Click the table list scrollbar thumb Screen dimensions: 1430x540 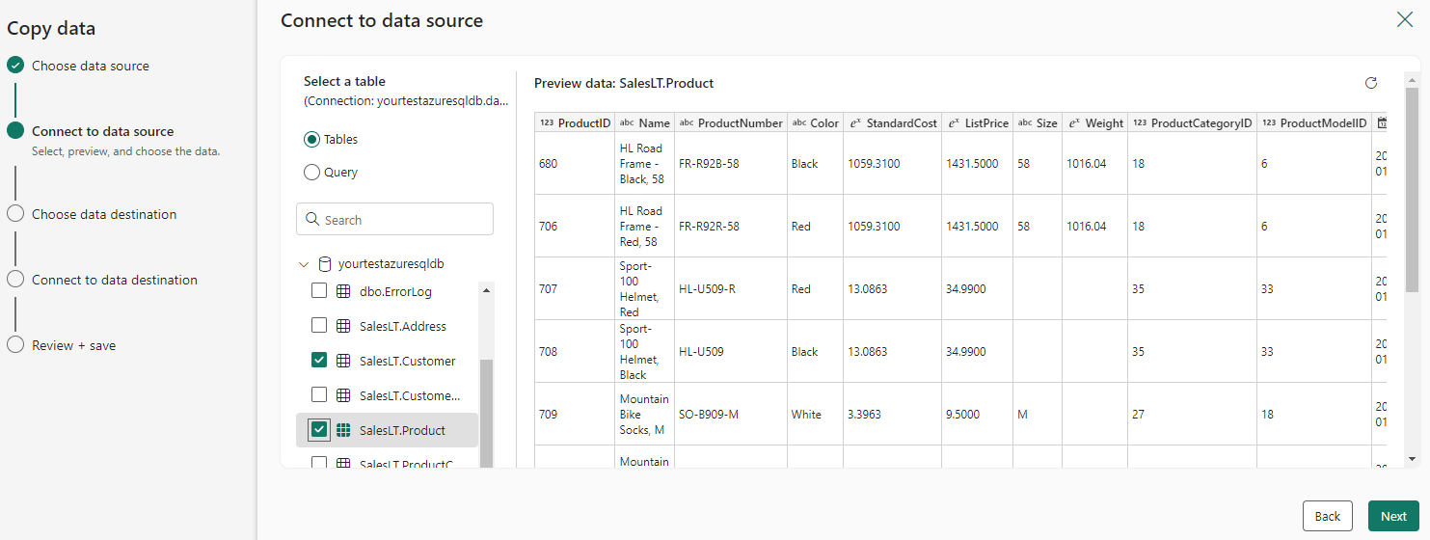[x=486, y=413]
